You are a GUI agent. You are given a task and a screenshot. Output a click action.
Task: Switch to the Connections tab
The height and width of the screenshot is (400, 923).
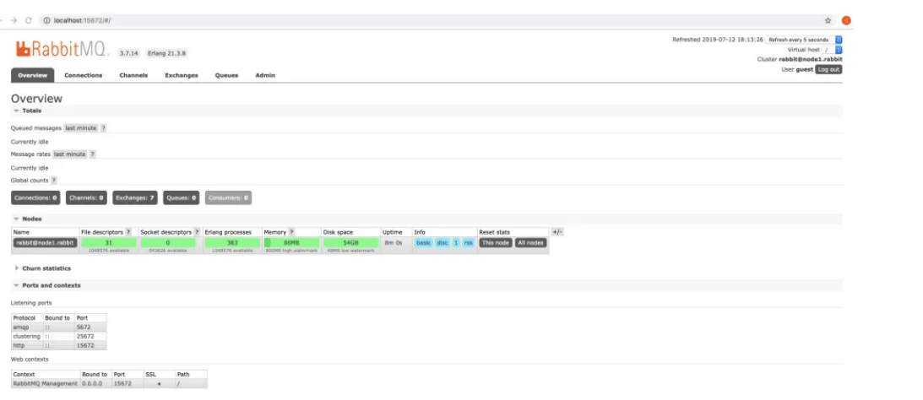point(83,75)
